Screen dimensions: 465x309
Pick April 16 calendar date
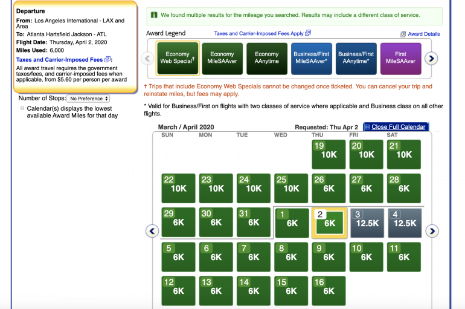tap(329, 290)
